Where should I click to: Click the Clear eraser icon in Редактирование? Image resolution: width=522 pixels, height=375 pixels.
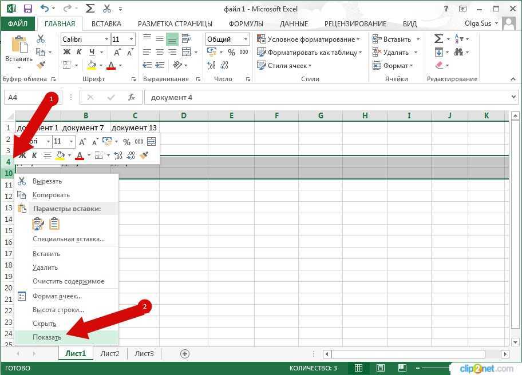tap(439, 65)
